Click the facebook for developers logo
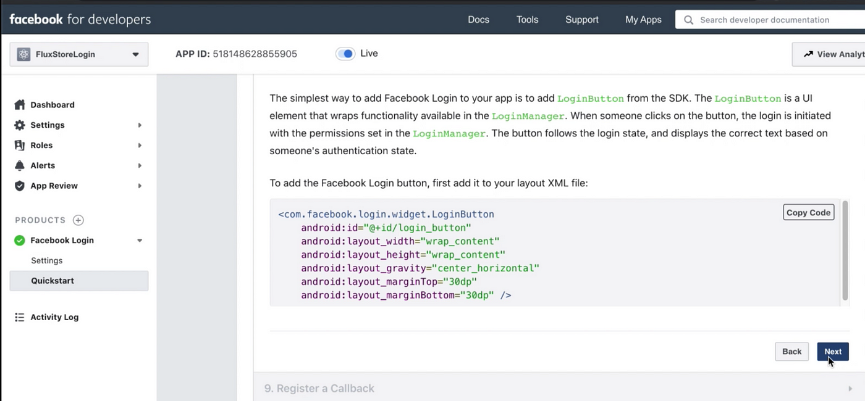The width and height of the screenshot is (865, 401). point(80,19)
